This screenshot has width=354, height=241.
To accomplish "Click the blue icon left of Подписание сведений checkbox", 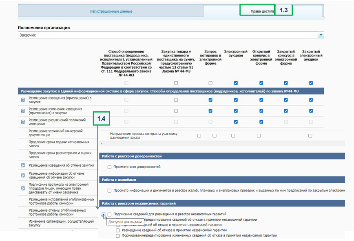I will pos(104,214).
